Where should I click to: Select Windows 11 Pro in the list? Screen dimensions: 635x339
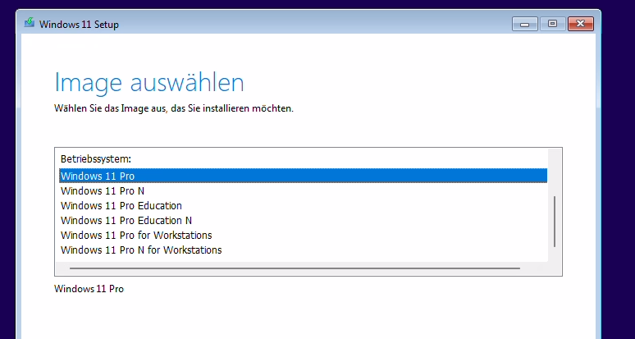pyautogui.click(x=304, y=176)
